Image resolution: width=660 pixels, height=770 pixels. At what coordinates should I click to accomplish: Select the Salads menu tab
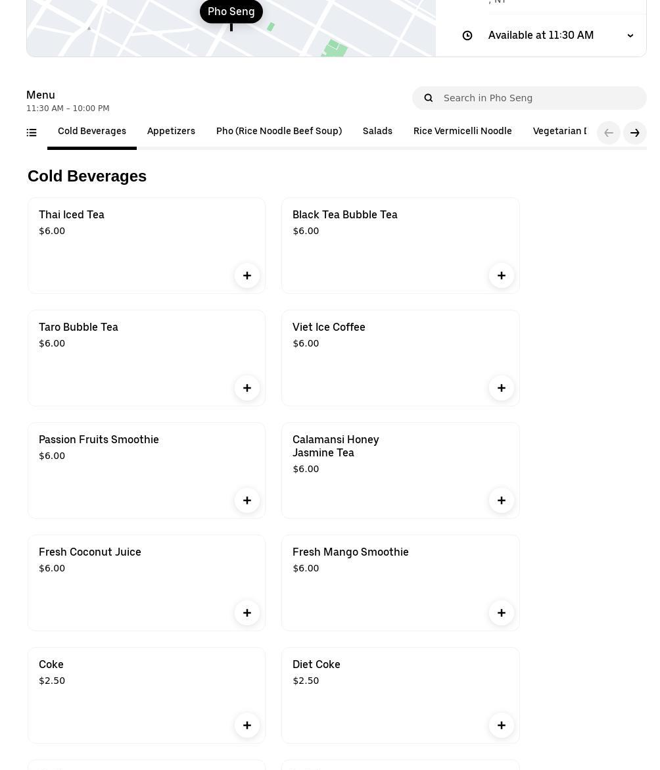pos(377,132)
